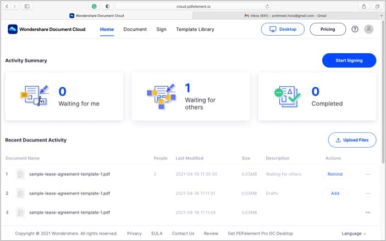Add a new tab with plus icon

point(381,15)
